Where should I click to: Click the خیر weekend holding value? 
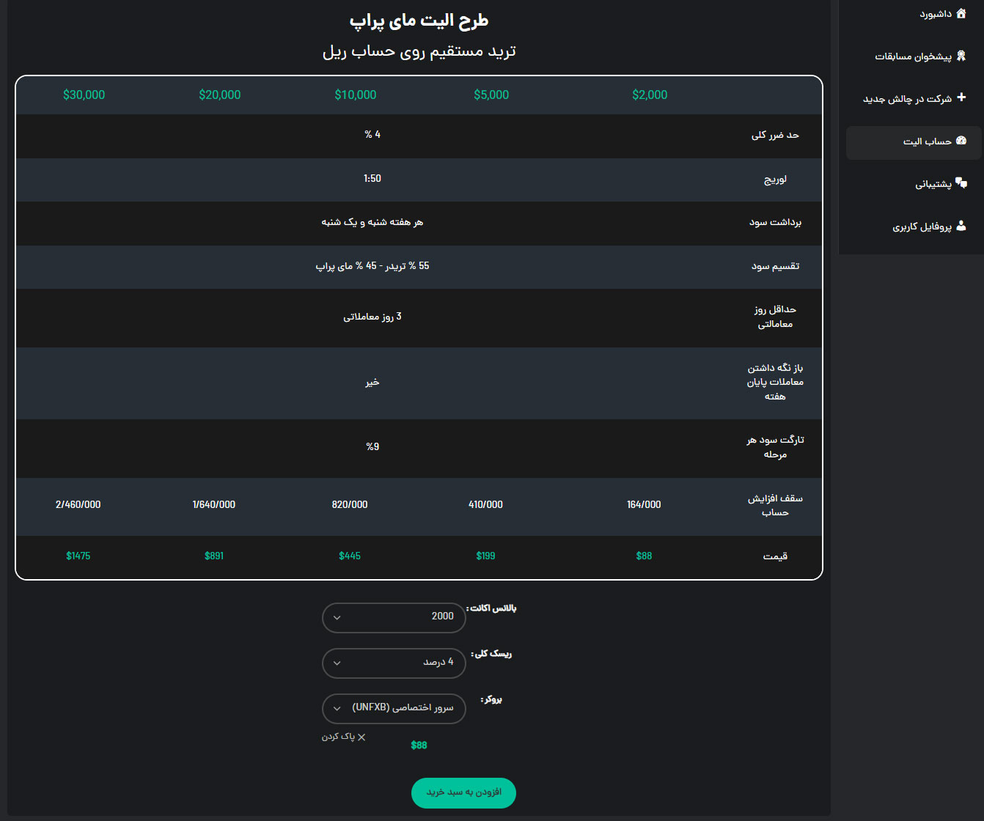[372, 382]
